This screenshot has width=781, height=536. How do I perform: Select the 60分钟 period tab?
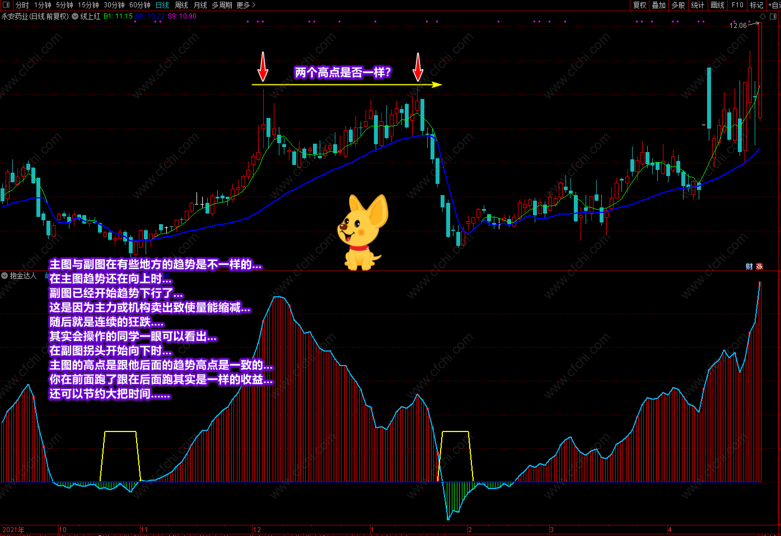click(140, 5)
